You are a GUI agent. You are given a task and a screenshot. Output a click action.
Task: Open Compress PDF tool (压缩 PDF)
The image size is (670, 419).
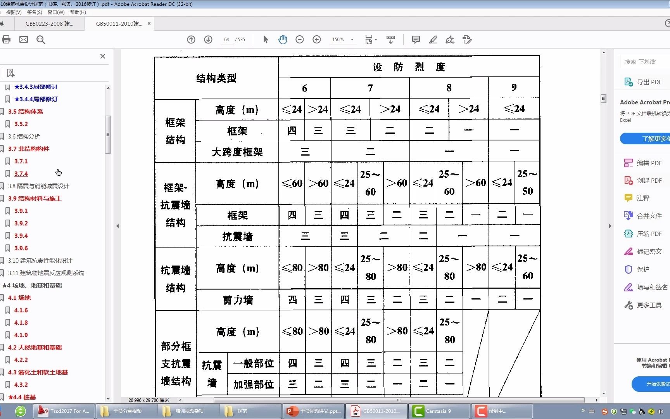click(644, 234)
